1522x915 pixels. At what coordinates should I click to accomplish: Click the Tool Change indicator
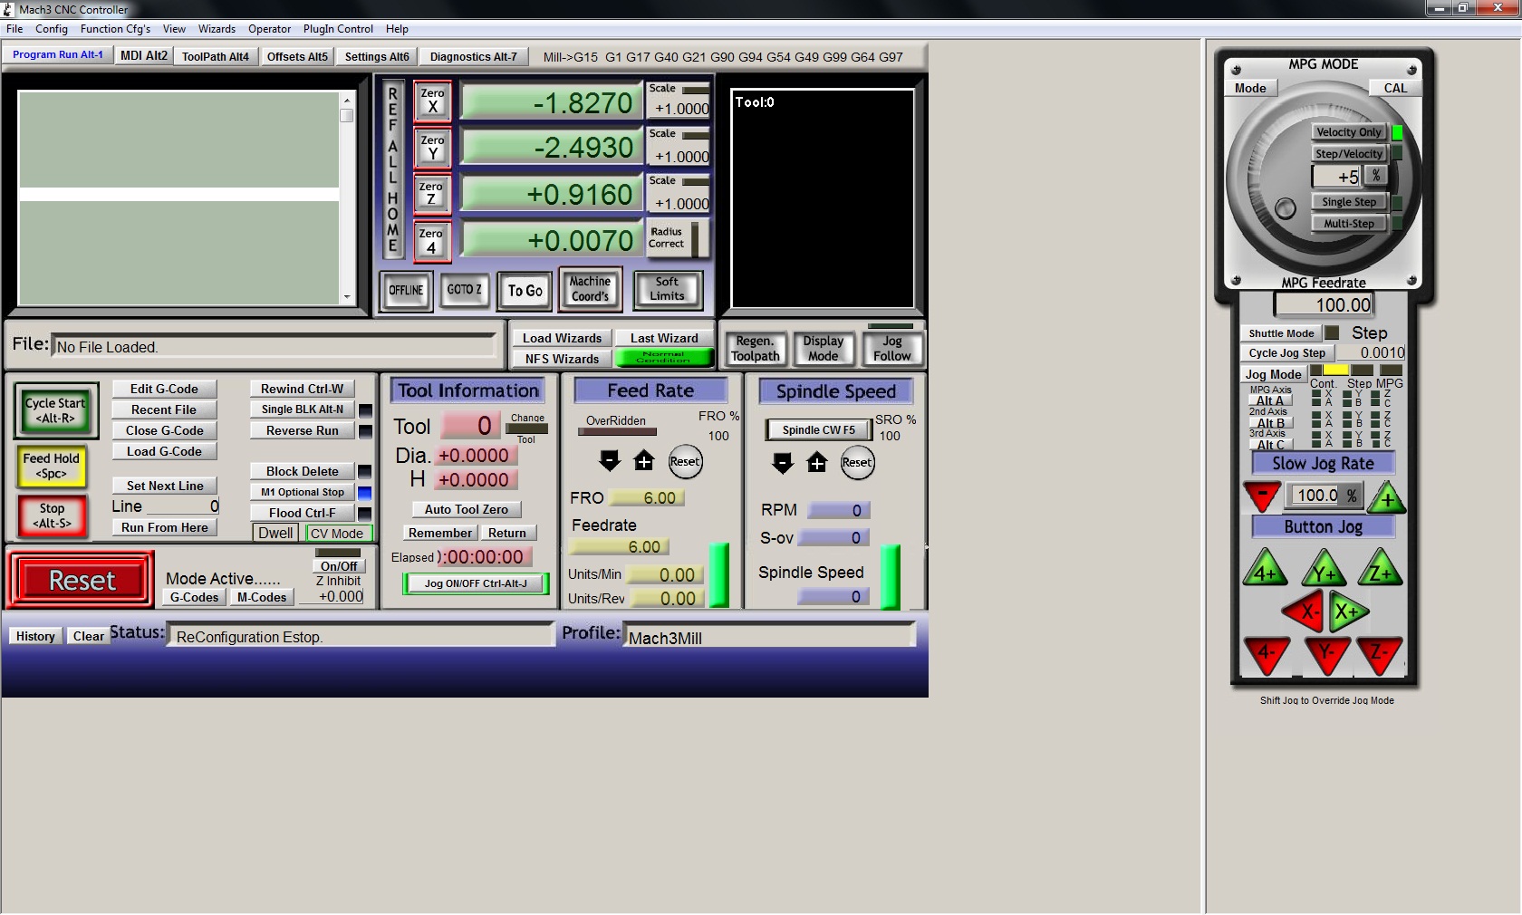click(527, 429)
